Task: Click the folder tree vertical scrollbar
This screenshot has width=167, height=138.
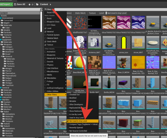Action: (x=41, y=22)
